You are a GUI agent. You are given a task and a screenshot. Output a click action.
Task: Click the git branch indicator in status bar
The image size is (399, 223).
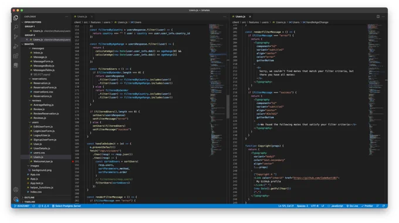click(x=22, y=206)
